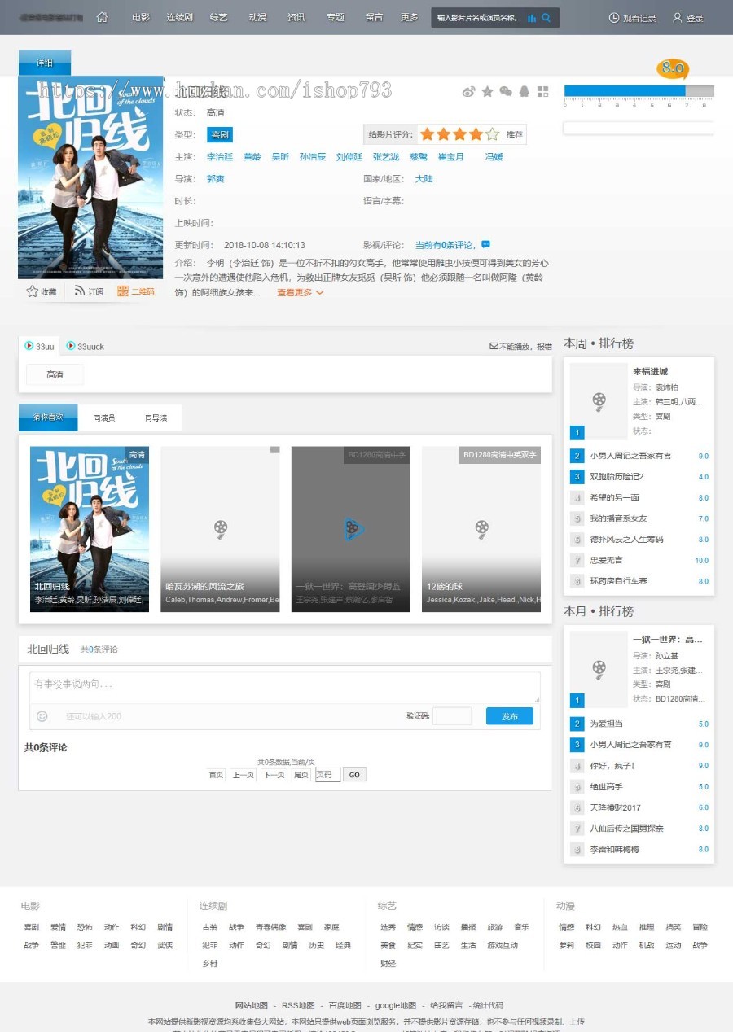
Task: Click the 登录 login user icon
Action: [678, 18]
